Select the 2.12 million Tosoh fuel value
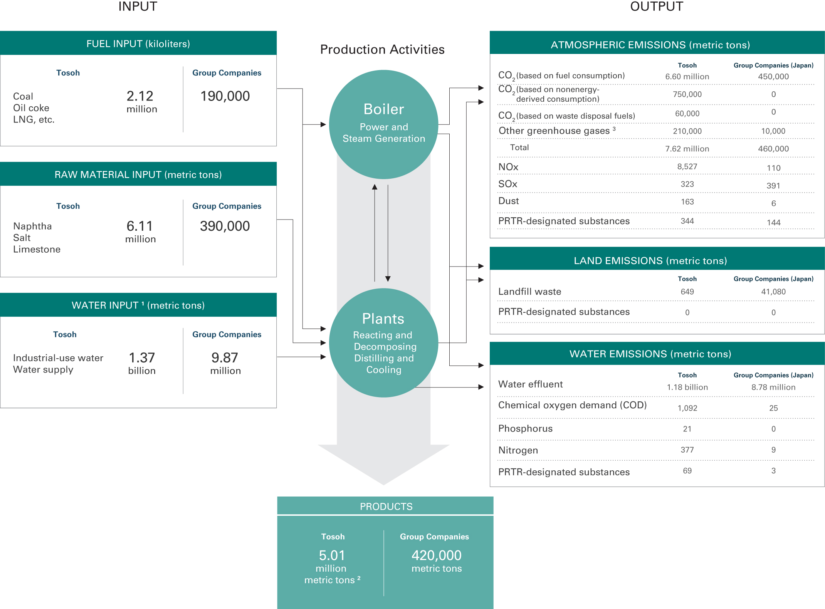825x609 pixels. [141, 101]
